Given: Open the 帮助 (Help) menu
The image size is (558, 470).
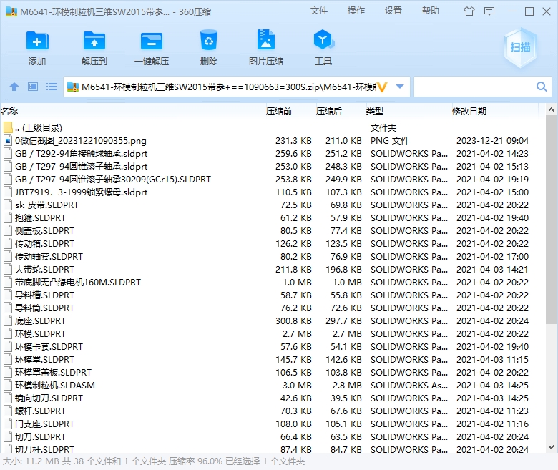Looking at the screenshot, I should pyautogui.click(x=431, y=11).
